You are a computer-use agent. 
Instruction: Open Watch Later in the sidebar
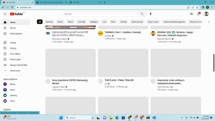click(16, 59)
